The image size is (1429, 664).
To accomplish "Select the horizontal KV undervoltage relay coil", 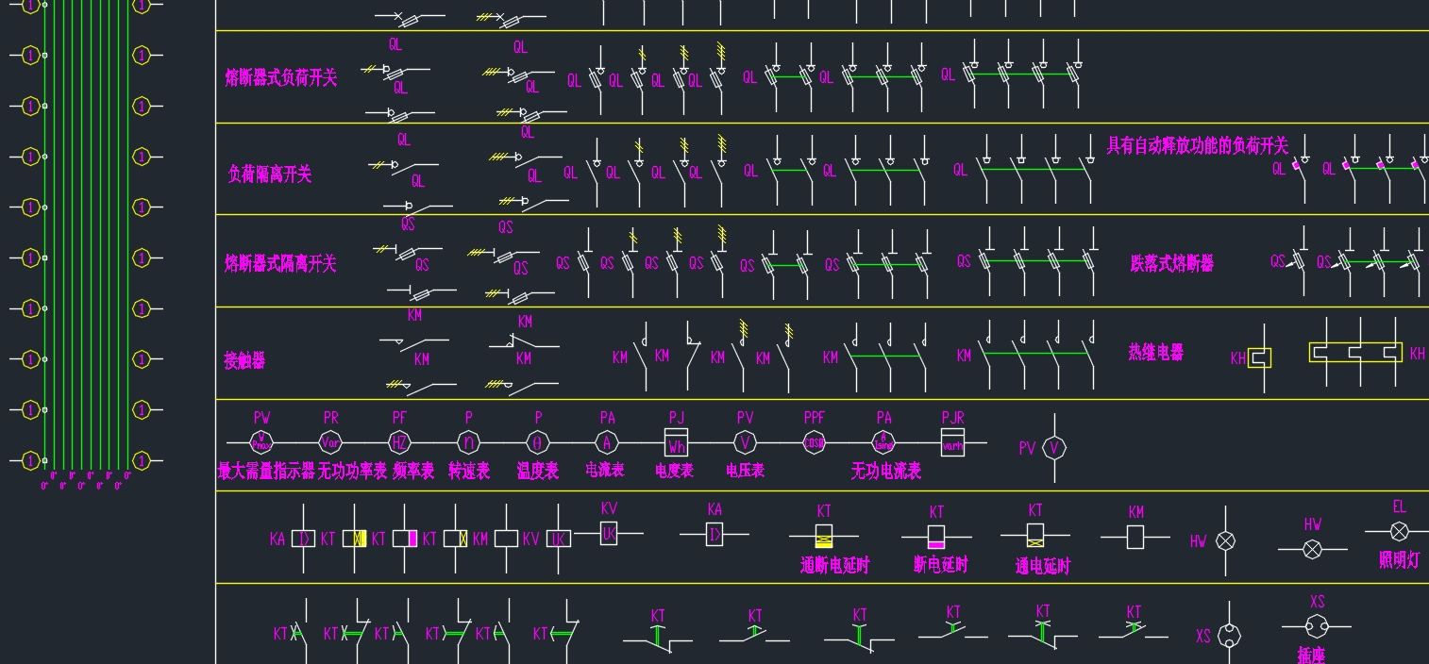I will (609, 533).
